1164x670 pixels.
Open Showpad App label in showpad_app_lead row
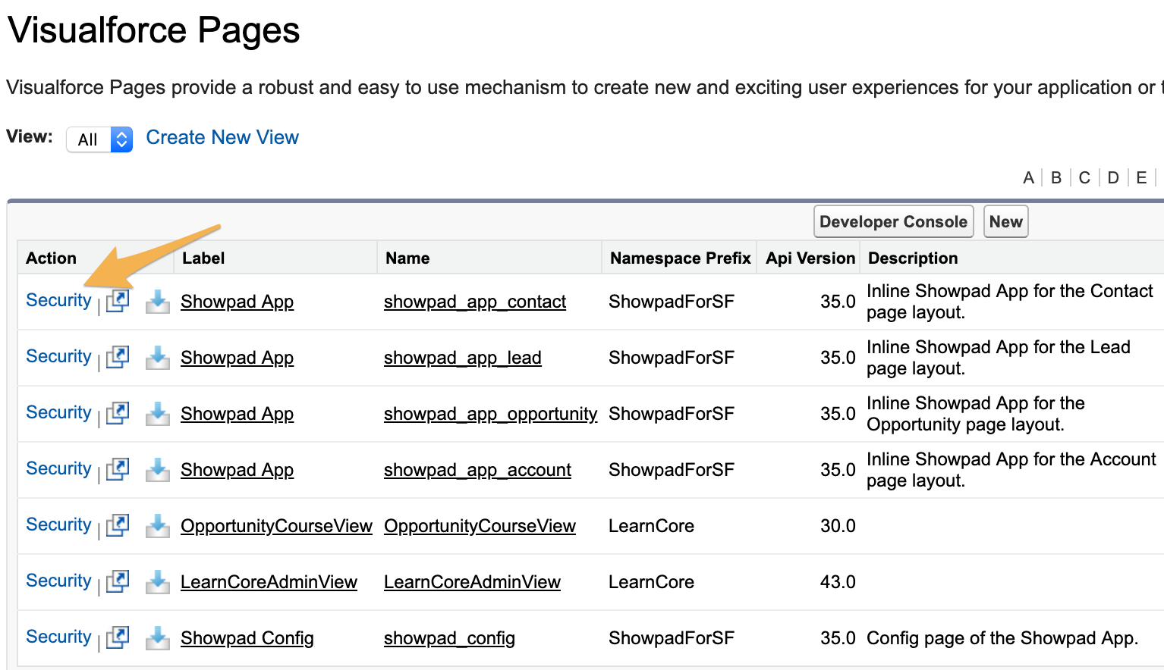pos(237,358)
